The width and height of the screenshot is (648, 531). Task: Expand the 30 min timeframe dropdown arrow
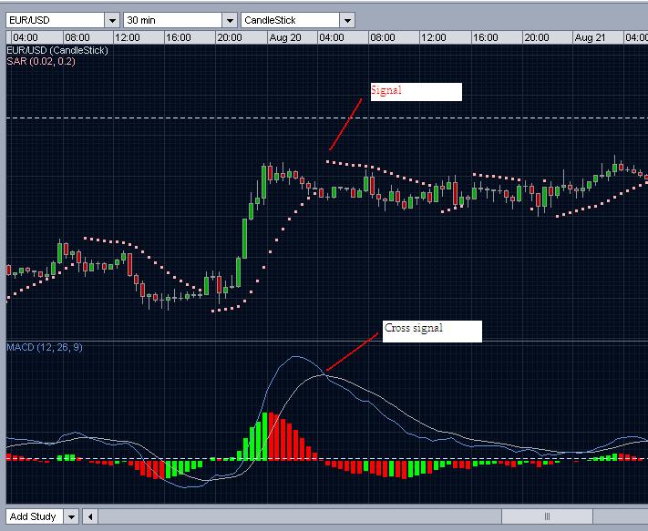tap(230, 20)
